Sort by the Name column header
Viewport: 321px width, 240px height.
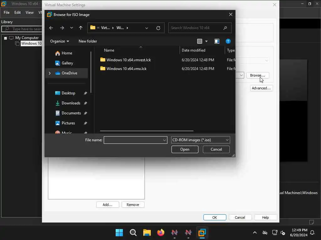click(x=109, y=50)
